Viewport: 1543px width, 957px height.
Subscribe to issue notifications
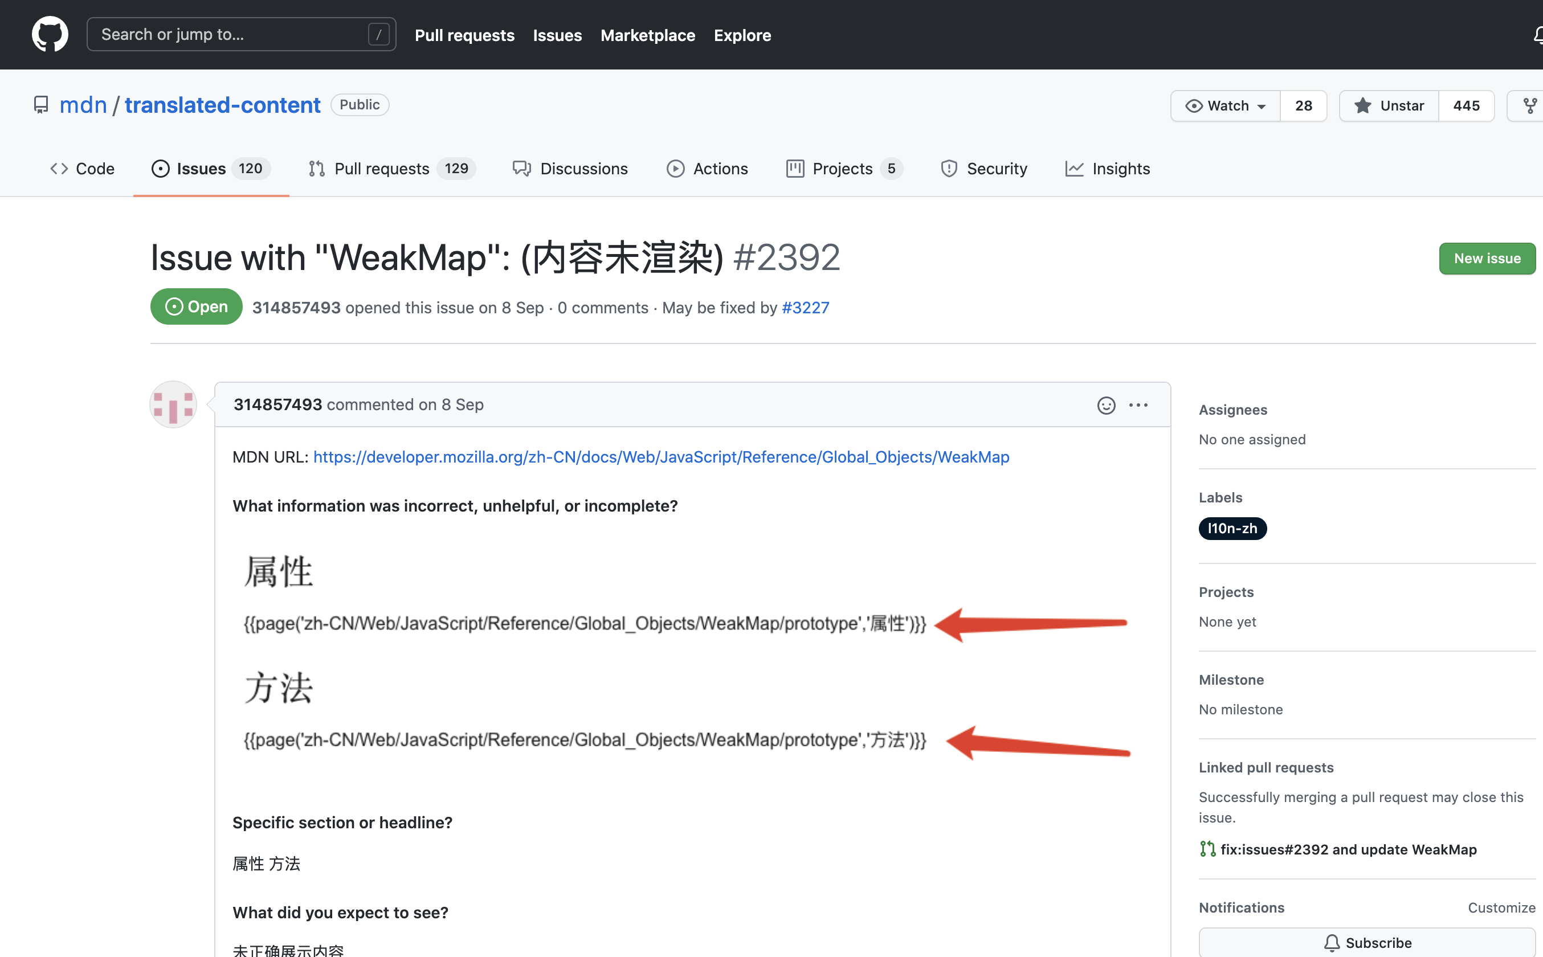(x=1366, y=942)
